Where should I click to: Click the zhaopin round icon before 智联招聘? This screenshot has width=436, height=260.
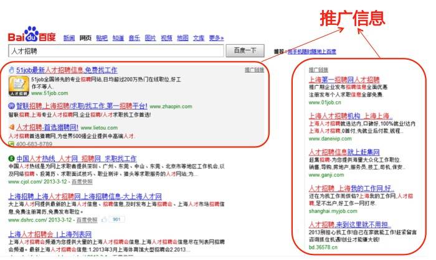pos(11,106)
